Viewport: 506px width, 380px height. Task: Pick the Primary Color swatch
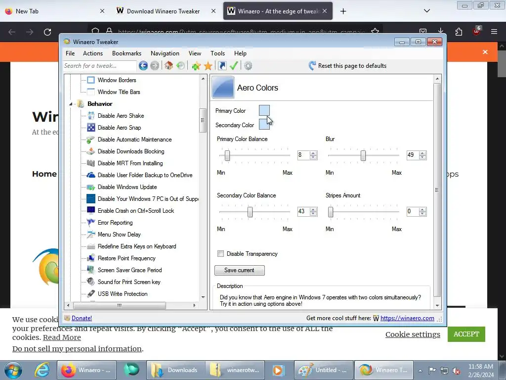pos(264,110)
